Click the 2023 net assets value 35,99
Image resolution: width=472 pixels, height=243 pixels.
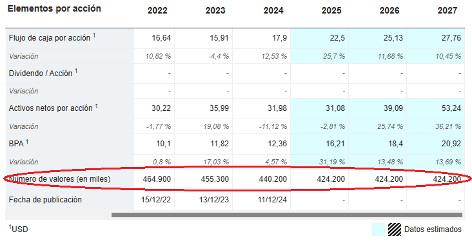pyautogui.click(x=219, y=108)
